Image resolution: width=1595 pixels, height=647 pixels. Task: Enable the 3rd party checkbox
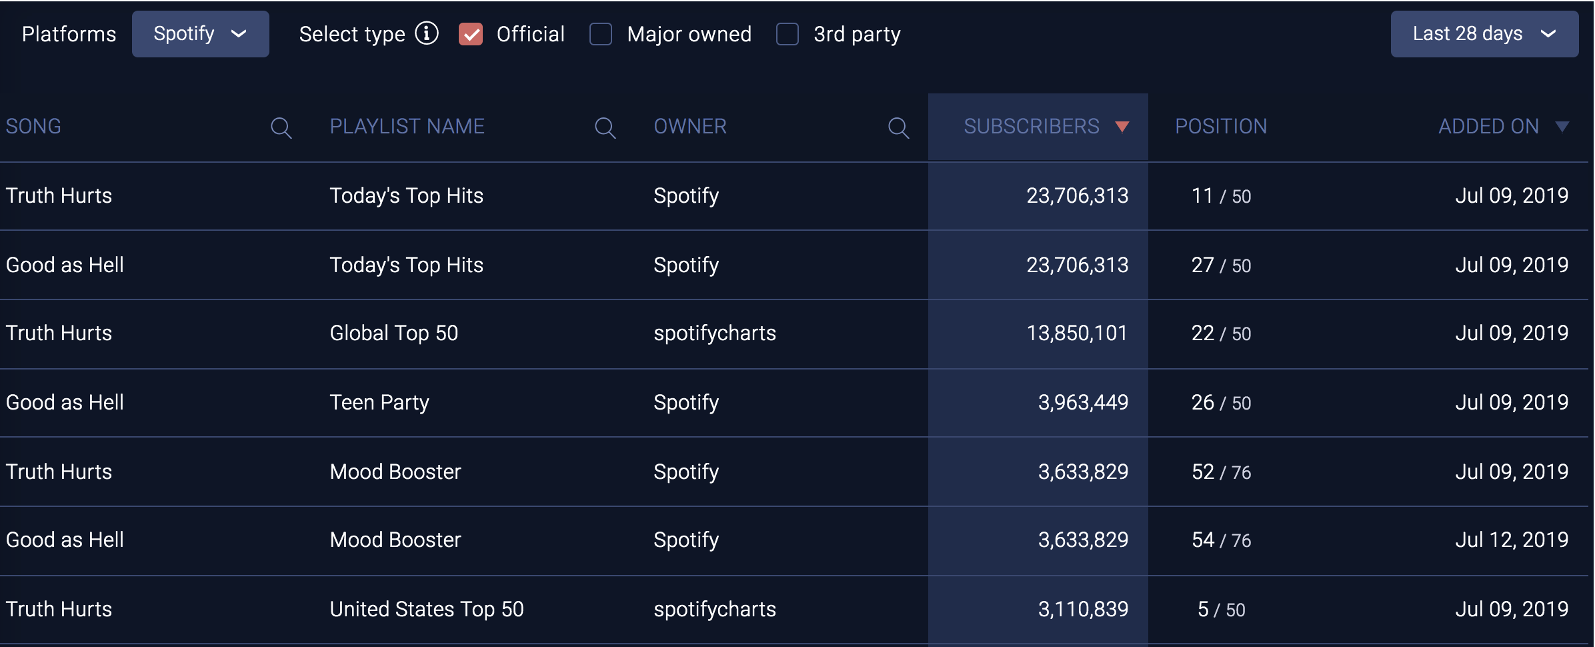[787, 34]
